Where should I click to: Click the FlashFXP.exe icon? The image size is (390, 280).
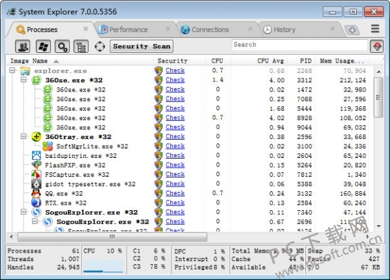click(37, 165)
